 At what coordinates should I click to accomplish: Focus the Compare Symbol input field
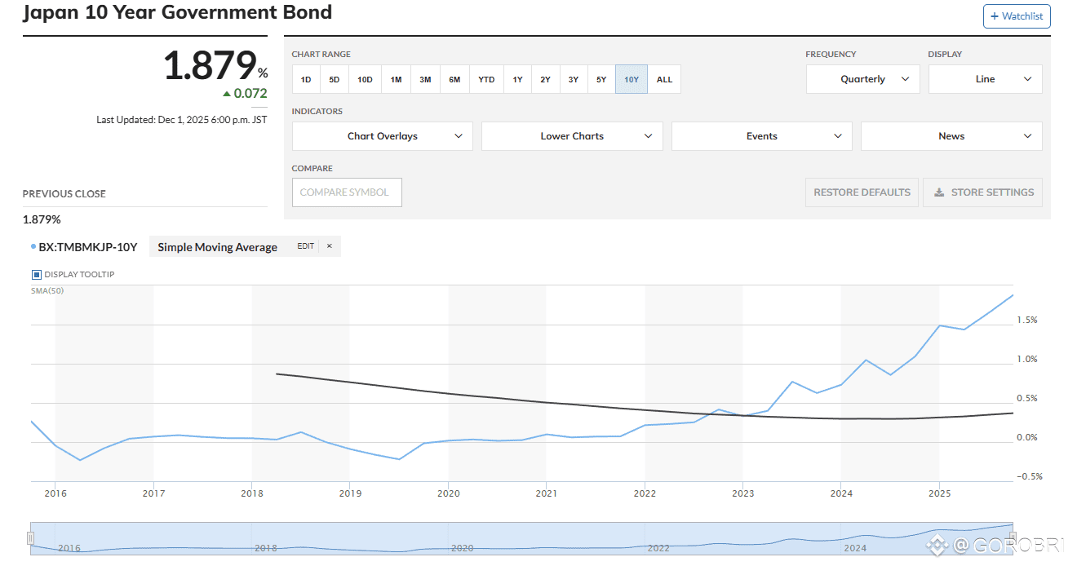347,192
